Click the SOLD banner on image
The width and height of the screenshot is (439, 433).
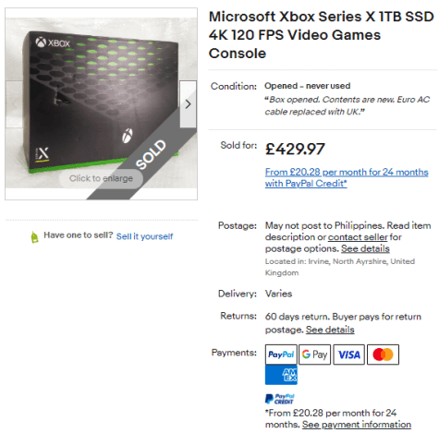[151, 154]
